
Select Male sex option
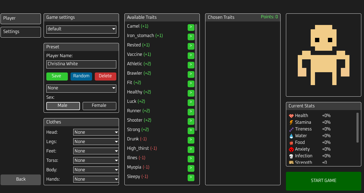(63, 106)
